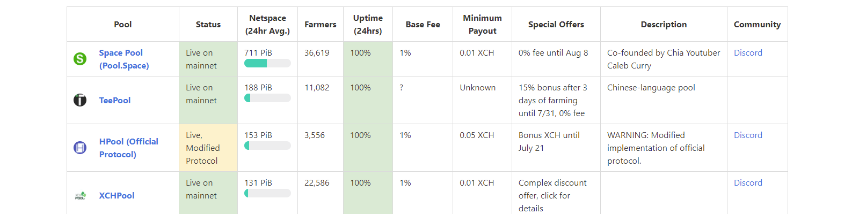Click the XCHPool logo icon
Screen dimensions: 859x214
tap(80, 196)
